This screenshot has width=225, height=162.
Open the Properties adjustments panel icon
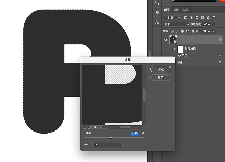pyautogui.click(x=157, y=3)
